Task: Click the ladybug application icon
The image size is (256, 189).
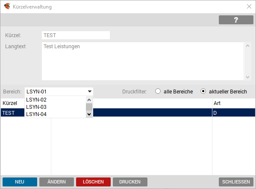Action: point(7,6)
